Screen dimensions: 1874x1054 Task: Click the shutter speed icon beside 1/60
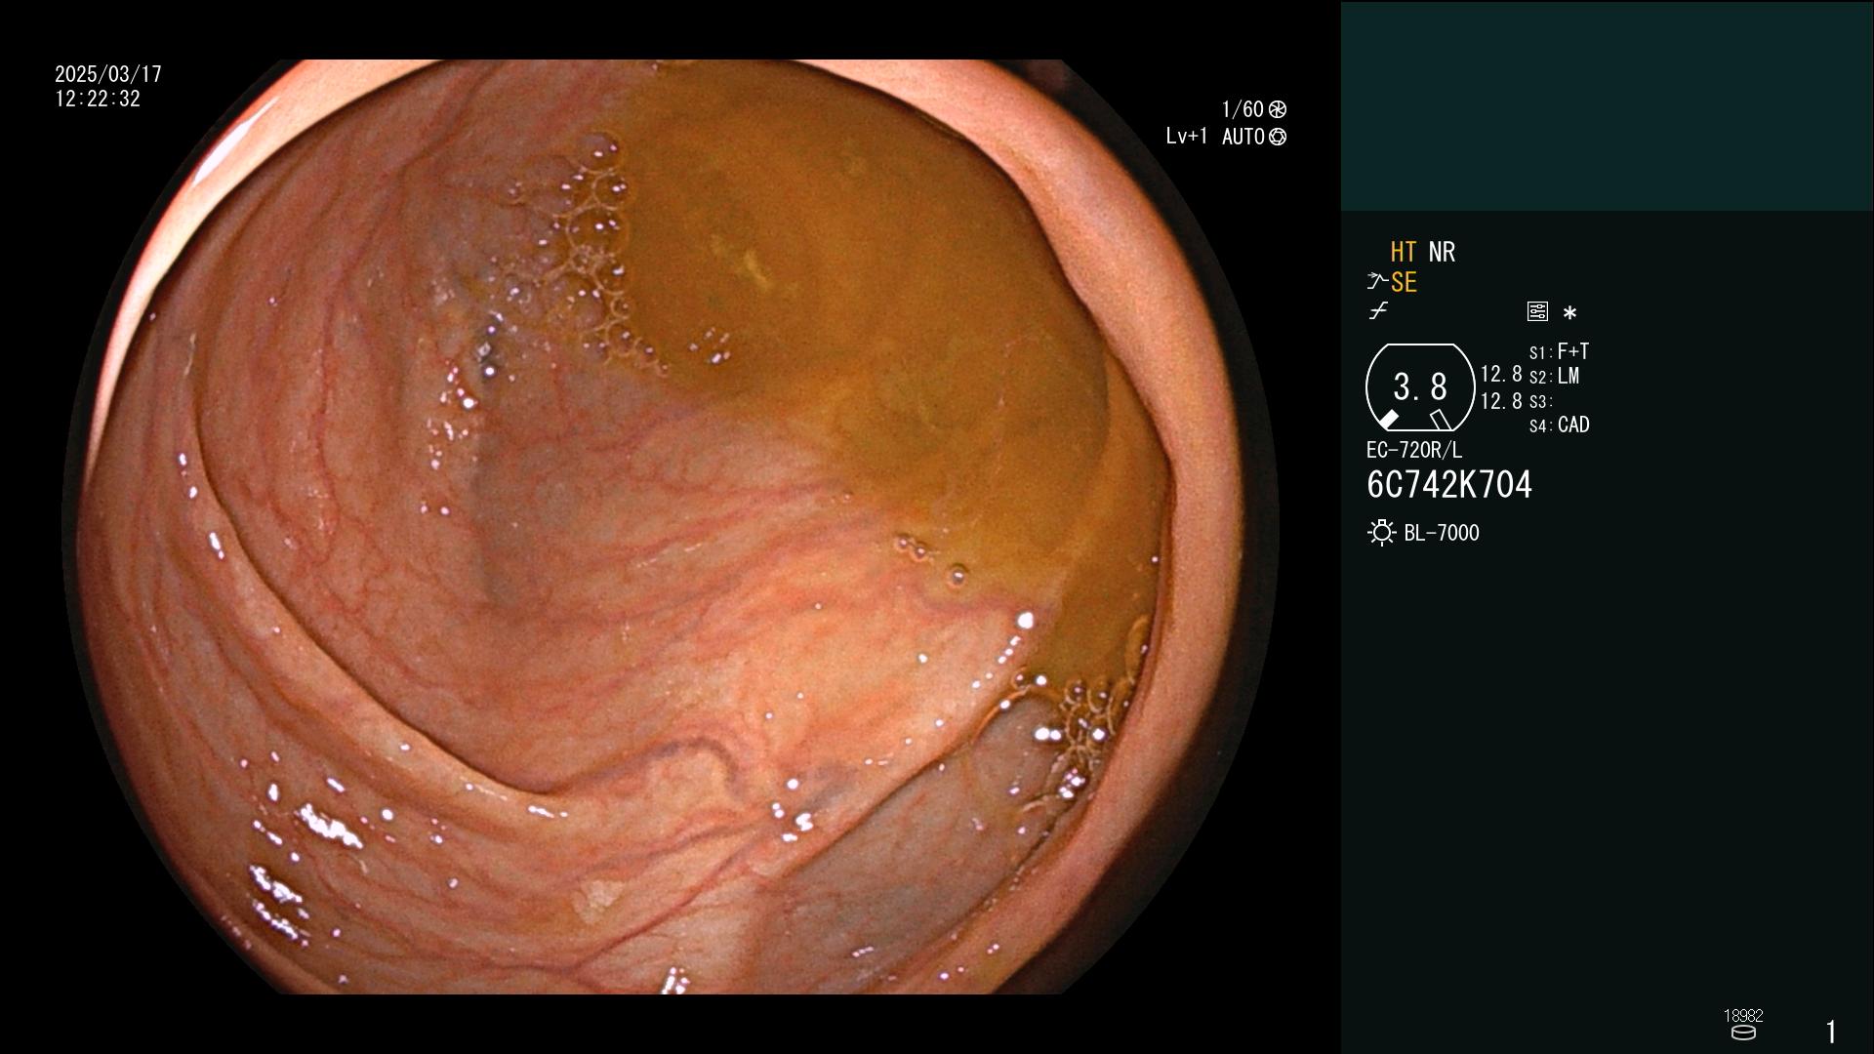pos(1278,109)
